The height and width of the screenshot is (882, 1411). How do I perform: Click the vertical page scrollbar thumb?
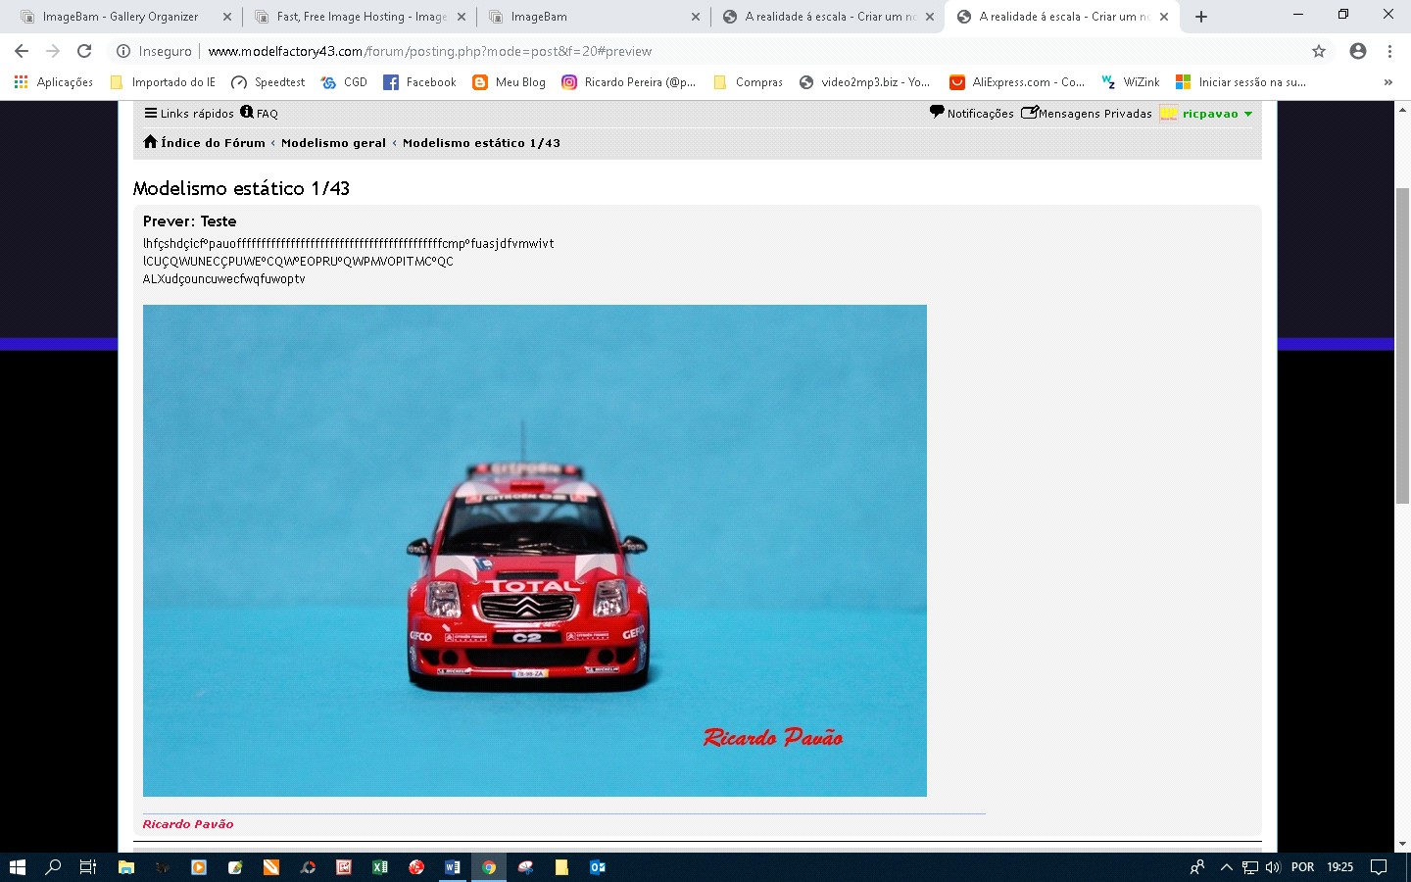click(x=1402, y=346)
